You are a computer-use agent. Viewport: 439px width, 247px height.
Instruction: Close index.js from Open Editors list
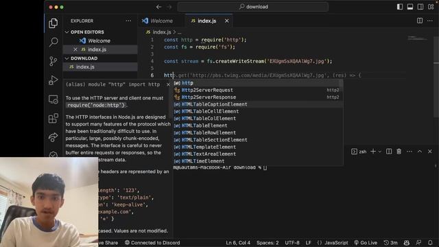pos(75,49)
